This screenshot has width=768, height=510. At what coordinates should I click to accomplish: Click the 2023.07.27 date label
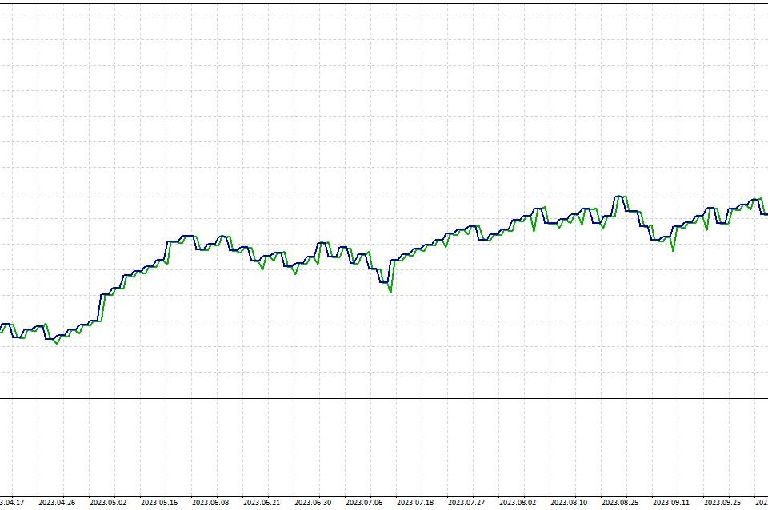[466, 503]
